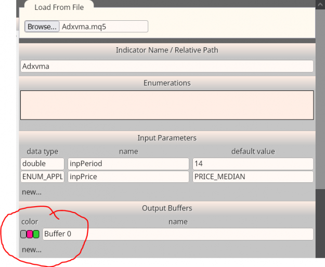Edit the ENUM_APPL data type field
Viewport: 325px width, 267px height.
pos(43,177)
